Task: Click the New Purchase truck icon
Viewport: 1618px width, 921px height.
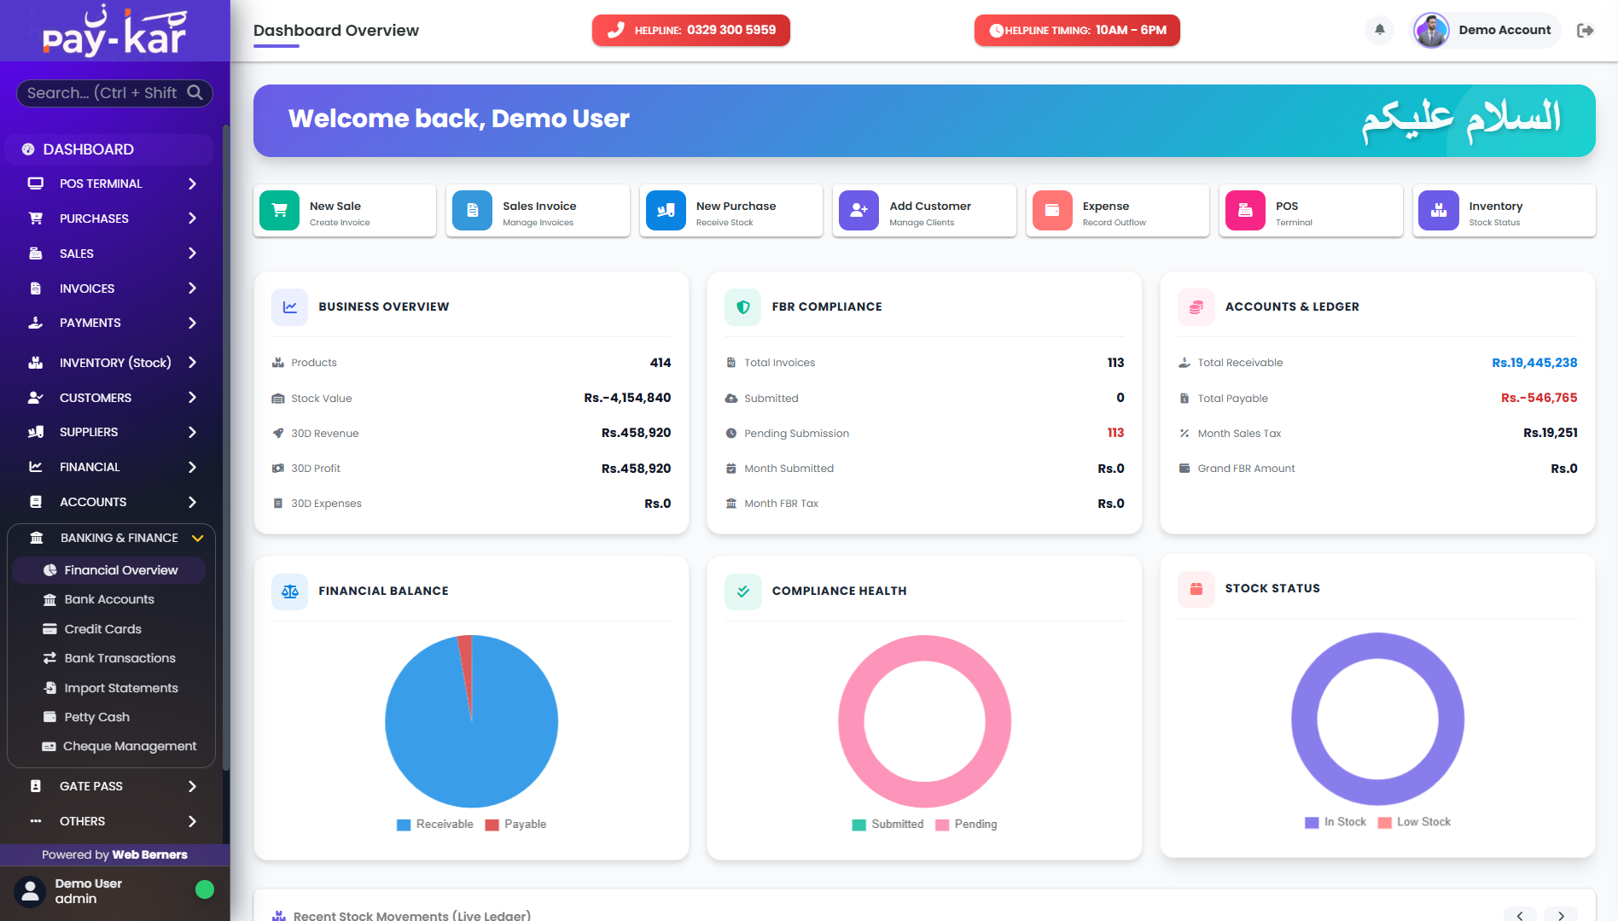Action: click(x=666, y=210)
